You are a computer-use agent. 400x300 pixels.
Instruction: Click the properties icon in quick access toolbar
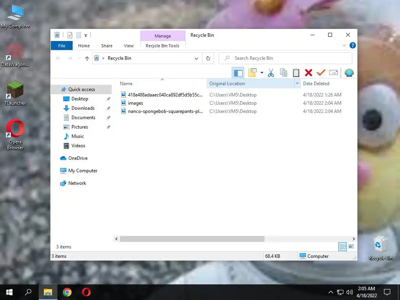70,35
